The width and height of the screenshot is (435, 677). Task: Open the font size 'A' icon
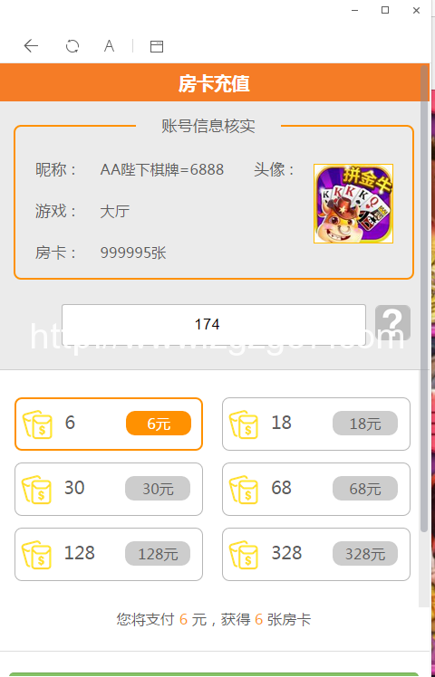109,46
